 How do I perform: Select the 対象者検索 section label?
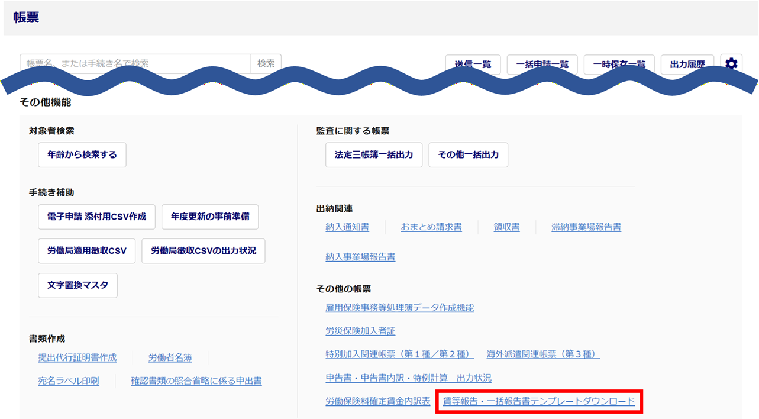tap(51, 131)
